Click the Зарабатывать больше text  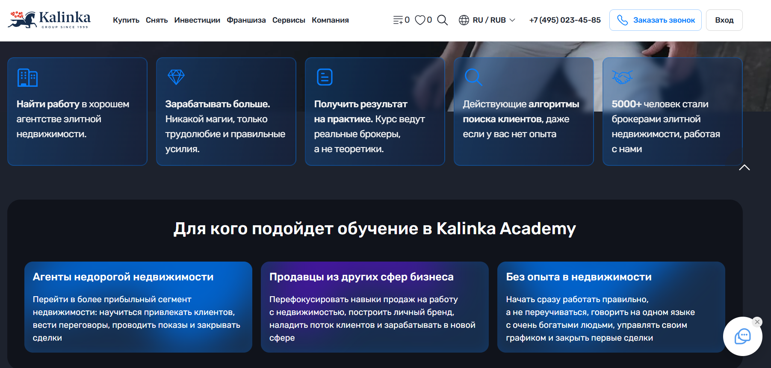coord(218,104)
